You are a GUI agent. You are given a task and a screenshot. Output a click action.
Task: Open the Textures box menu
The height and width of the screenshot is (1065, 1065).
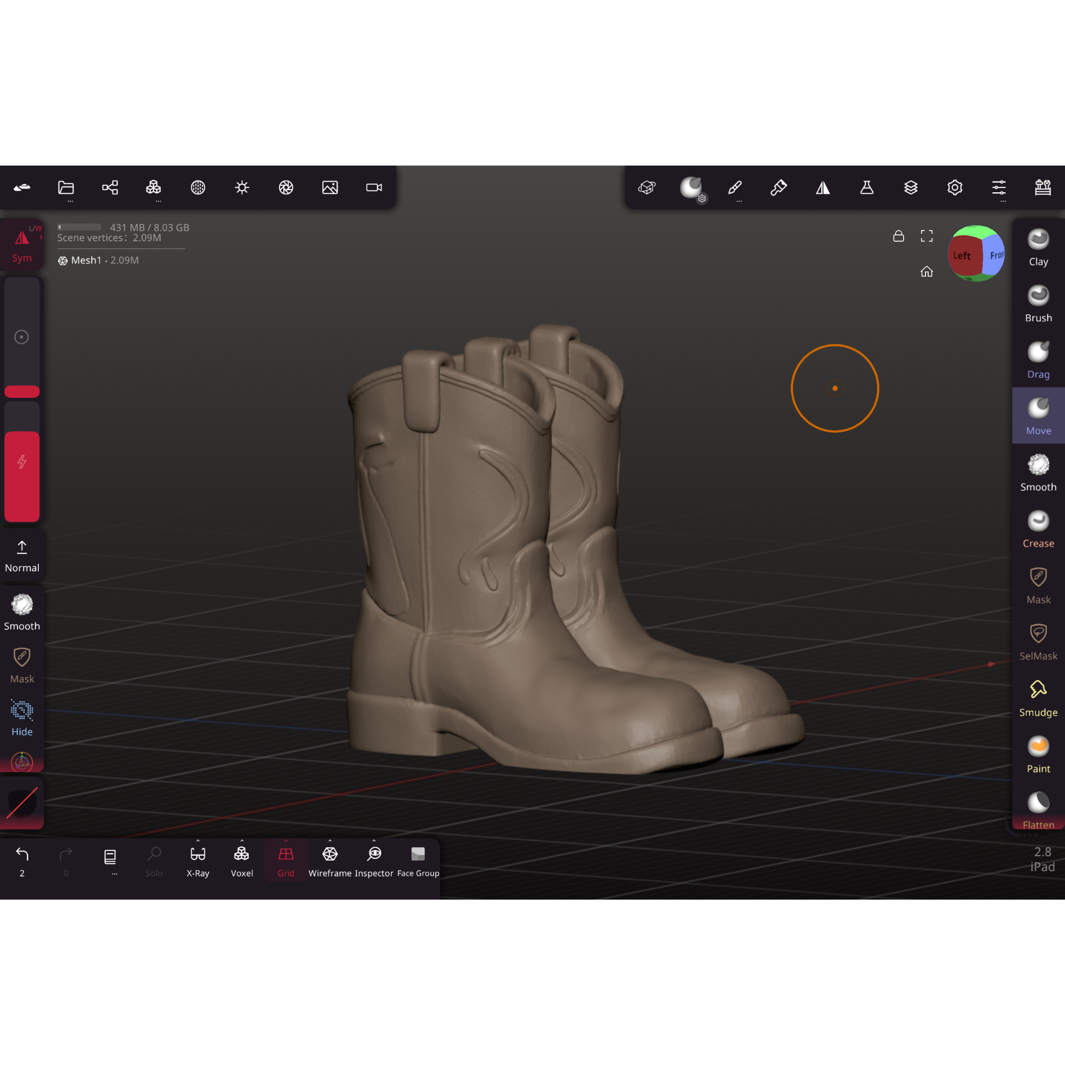coord(646,187)
